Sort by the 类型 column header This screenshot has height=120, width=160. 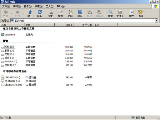click(39, 25)
